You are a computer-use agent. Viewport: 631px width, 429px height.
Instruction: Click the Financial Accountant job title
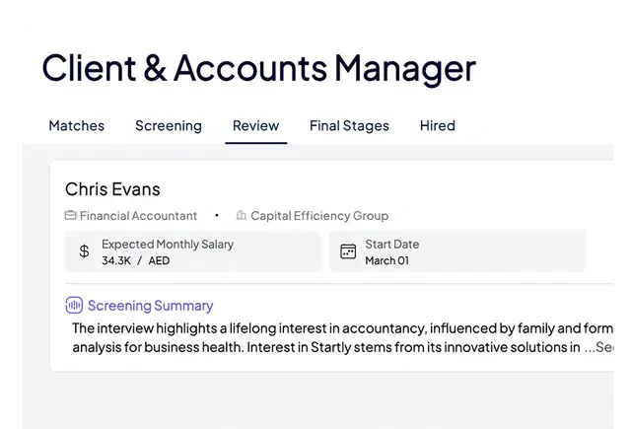[x=138, y=216]
